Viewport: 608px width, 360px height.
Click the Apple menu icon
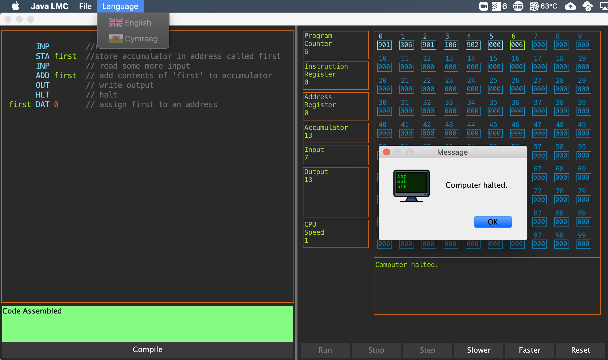16,6
